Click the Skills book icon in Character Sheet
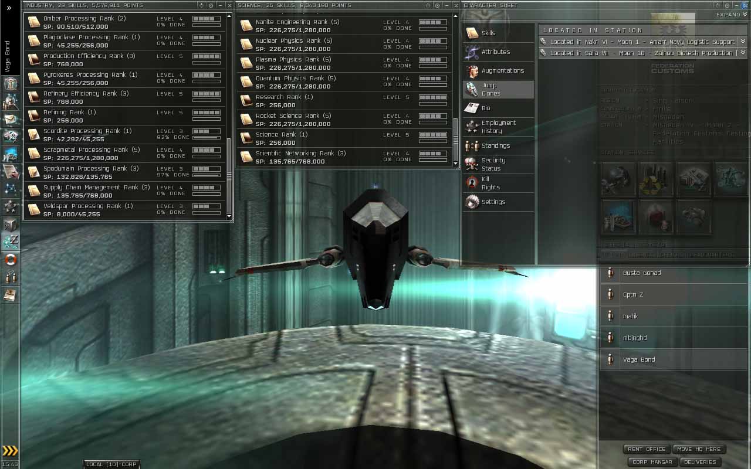The image size is (751, 469). 472,33
